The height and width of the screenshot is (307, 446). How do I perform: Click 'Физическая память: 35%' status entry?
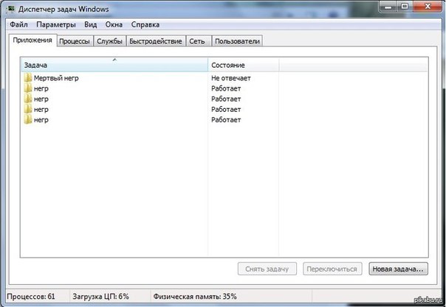pos(195,297)
